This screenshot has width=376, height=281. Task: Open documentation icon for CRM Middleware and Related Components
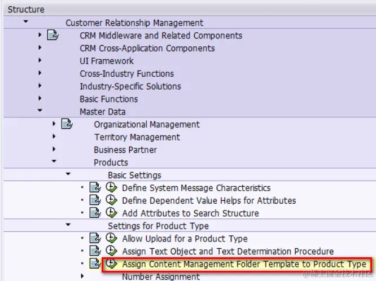[53, 35]
